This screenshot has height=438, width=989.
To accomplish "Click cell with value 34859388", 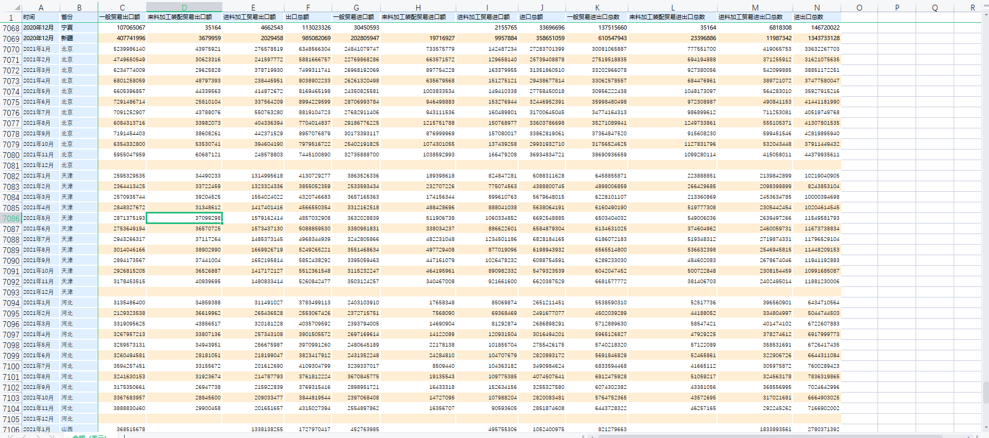I will point(184,302).
